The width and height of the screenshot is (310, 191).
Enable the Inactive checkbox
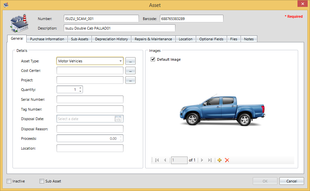click(x=9, y=181)
